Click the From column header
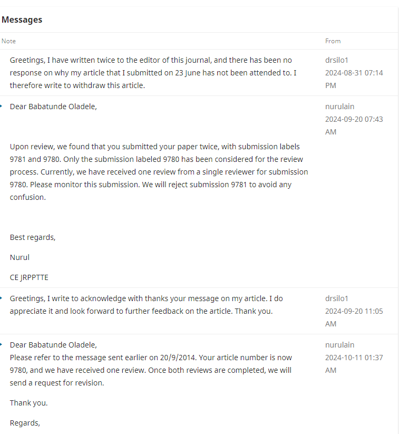The width and height of the screenshot is (399, 434). click(333, 41)
